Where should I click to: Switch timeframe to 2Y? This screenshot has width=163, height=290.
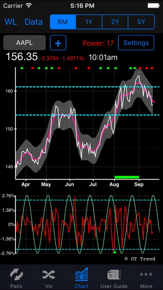115,22
